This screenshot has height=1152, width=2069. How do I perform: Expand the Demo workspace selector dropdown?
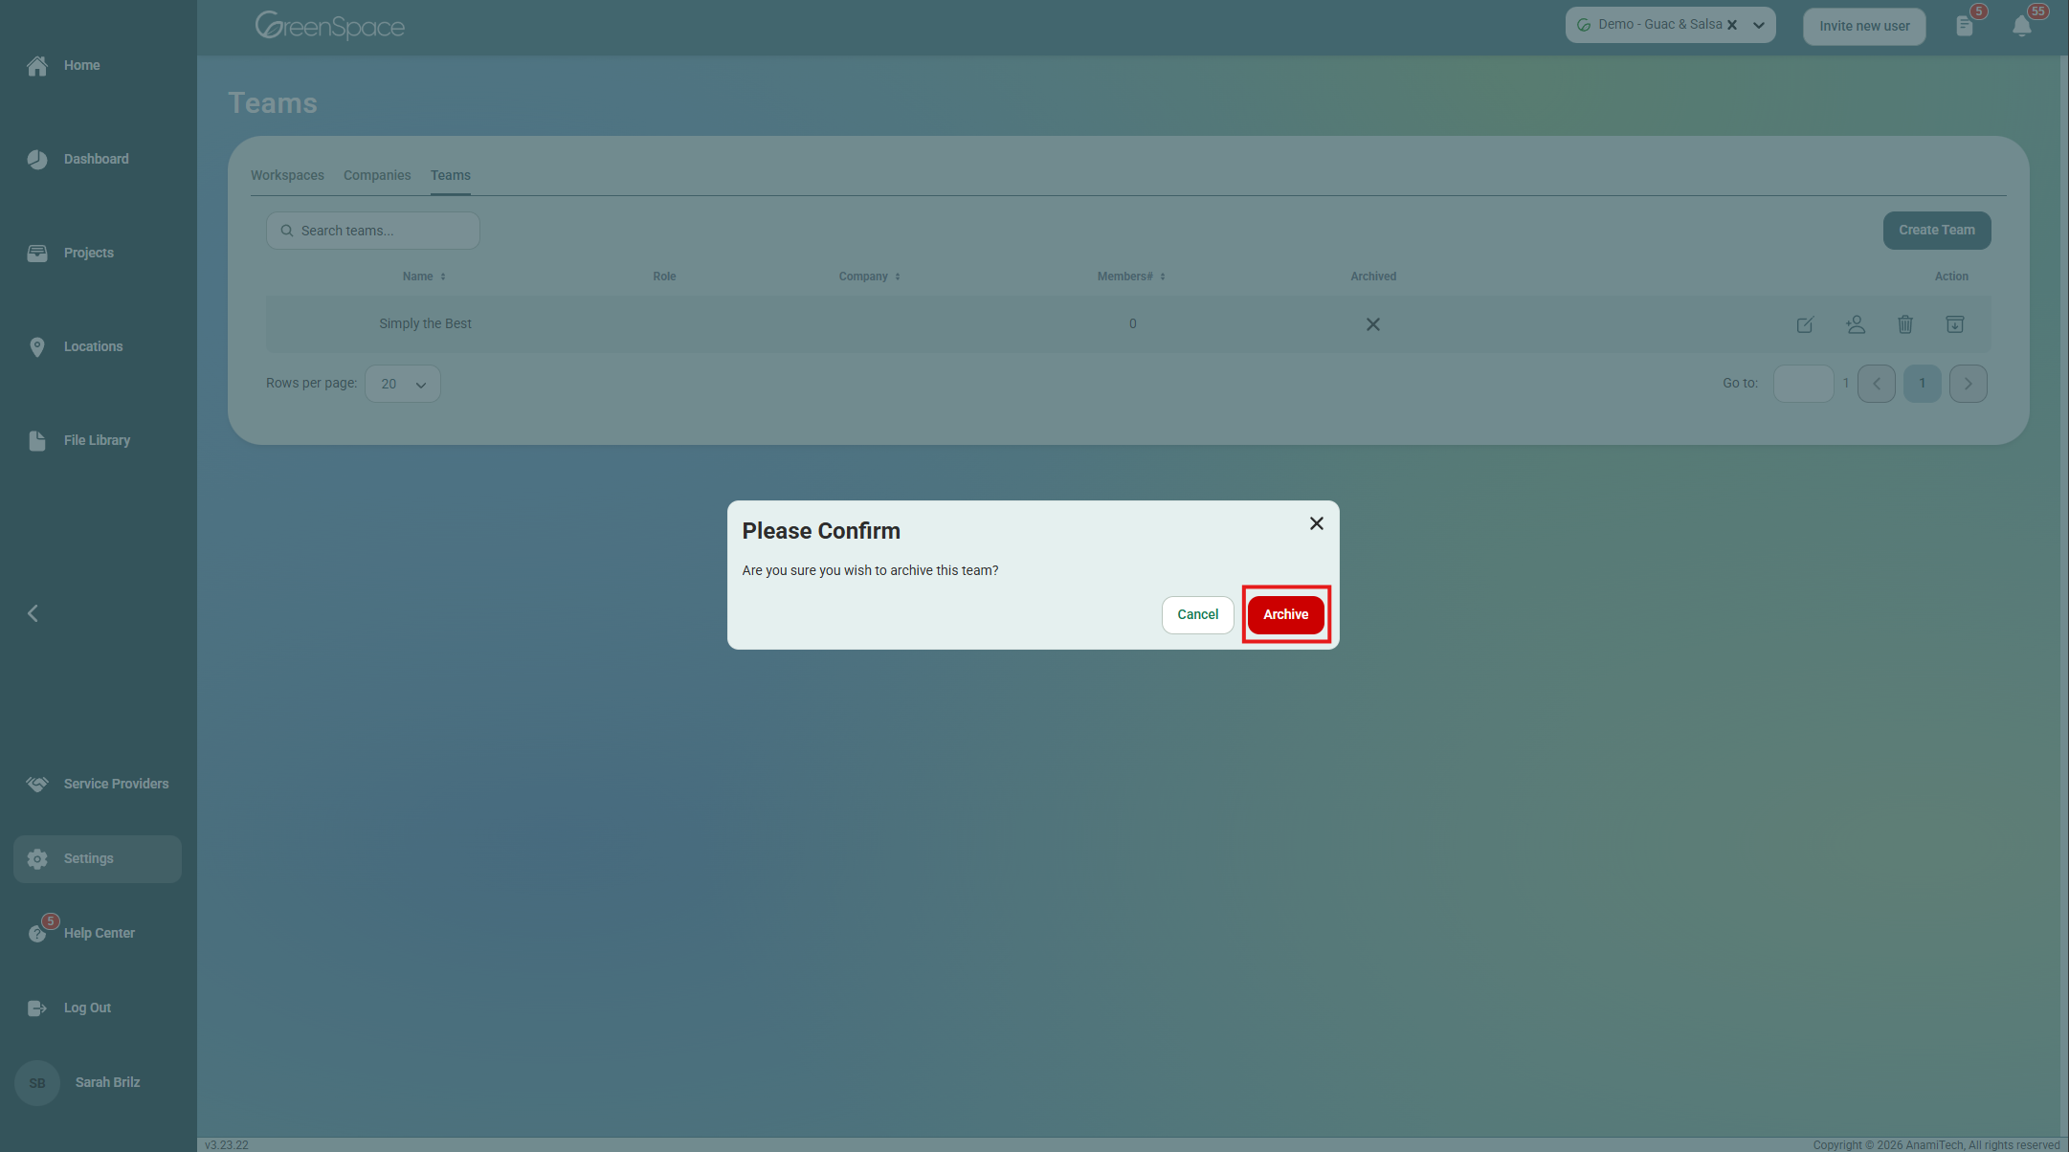[1759, 26]
